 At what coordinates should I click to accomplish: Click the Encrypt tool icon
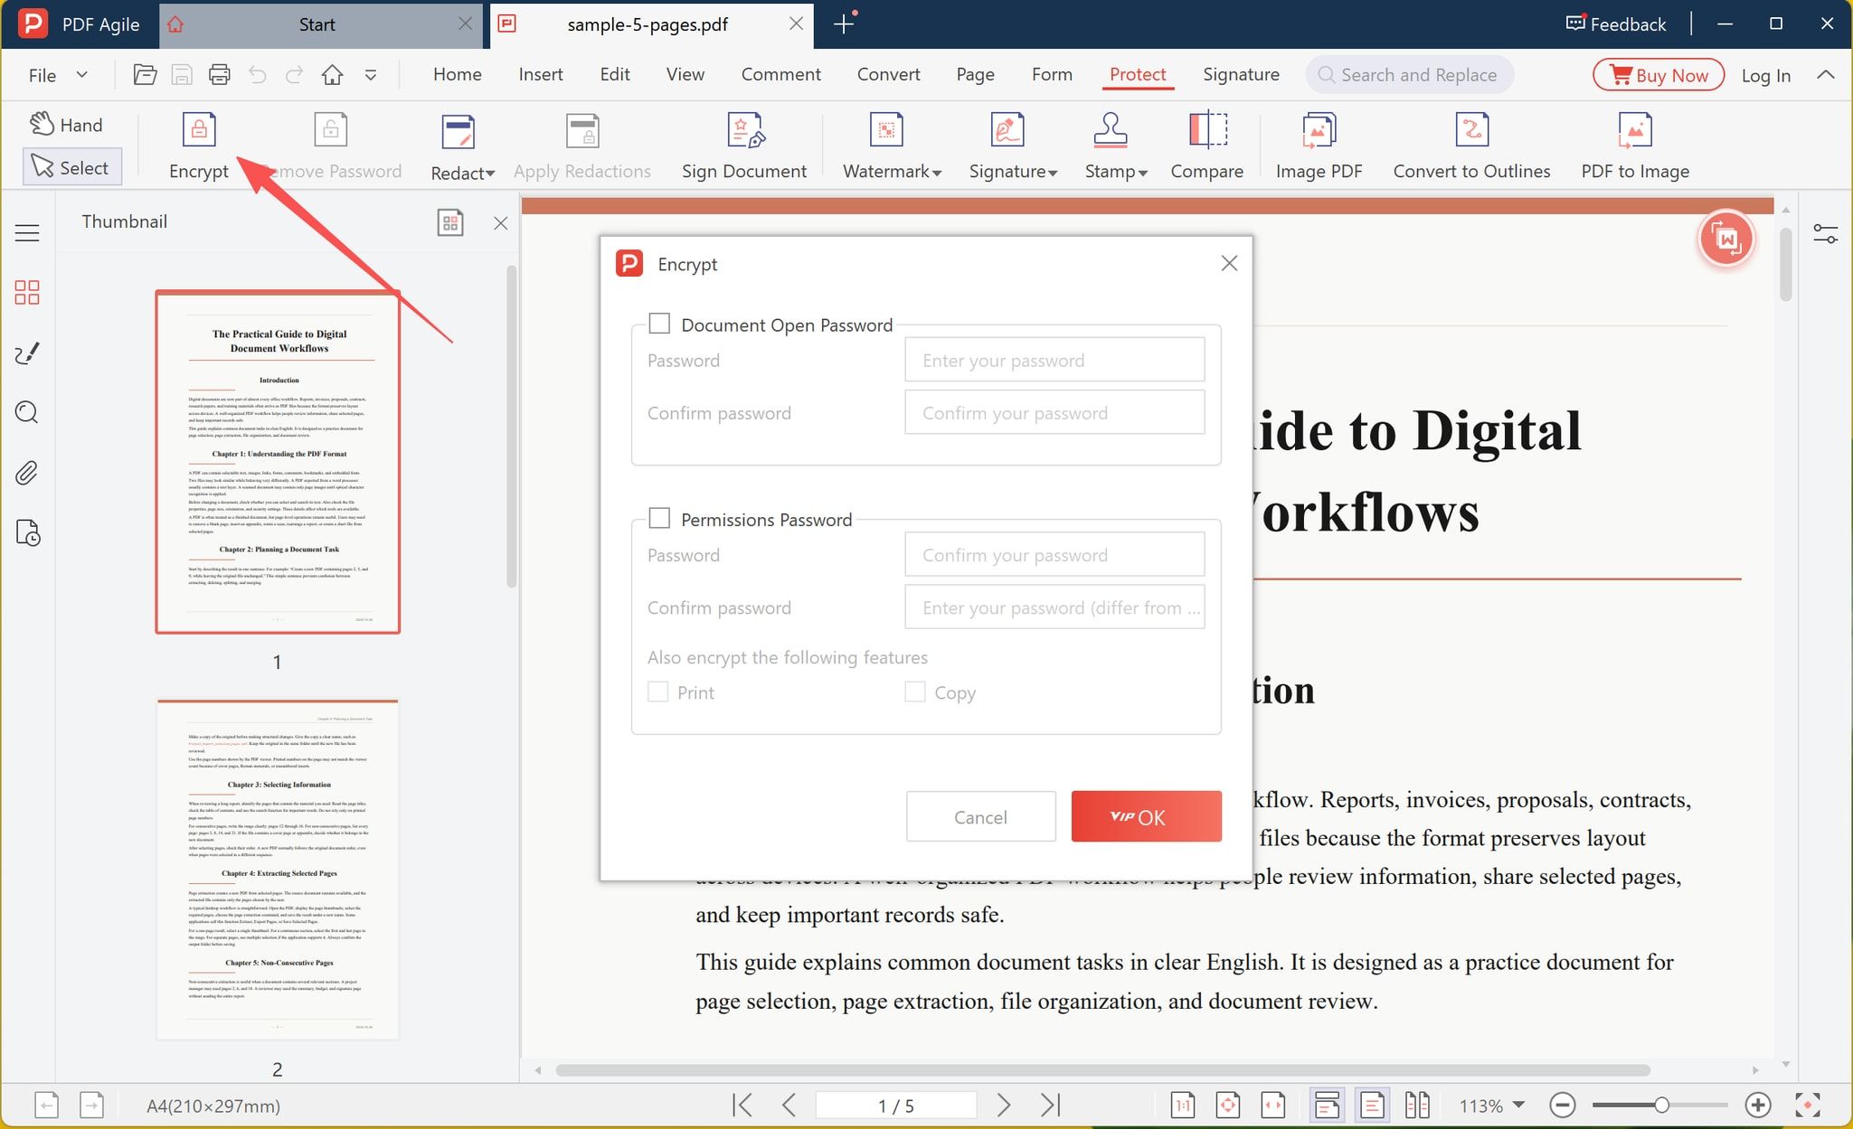[x=199, y=130]
